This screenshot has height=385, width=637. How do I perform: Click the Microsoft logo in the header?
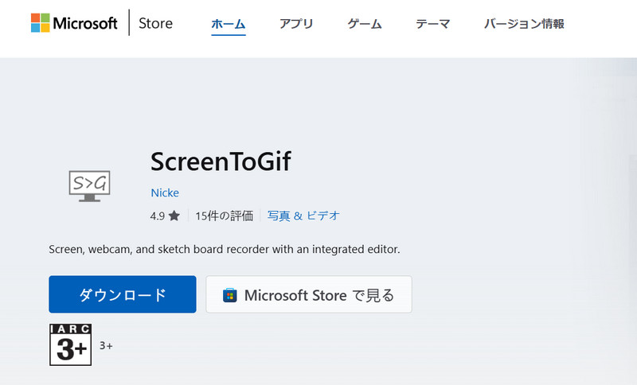click(74, 23)
